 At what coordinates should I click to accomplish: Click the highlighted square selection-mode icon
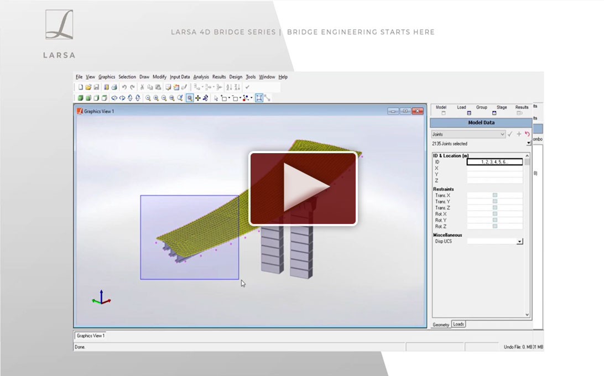(x=259, y=98)
